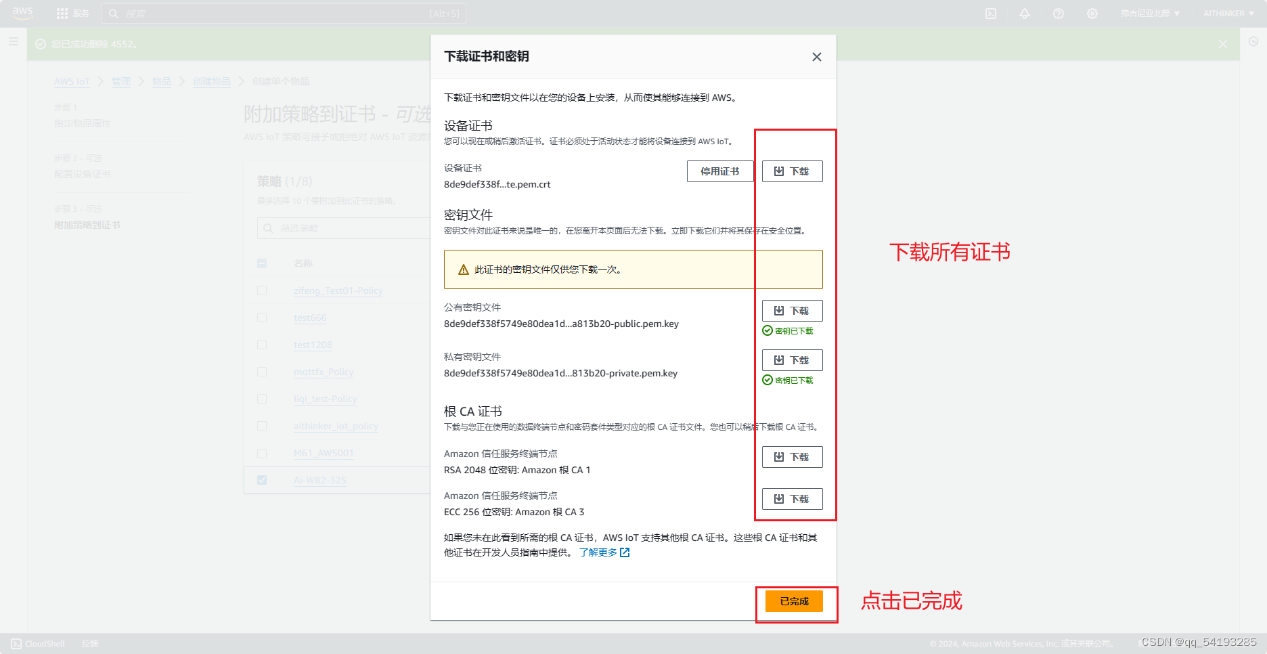Image resolution: width=1267 pixels, height=654 pixels.
Task: Click the policy filter search field
Action: point(344,228)
